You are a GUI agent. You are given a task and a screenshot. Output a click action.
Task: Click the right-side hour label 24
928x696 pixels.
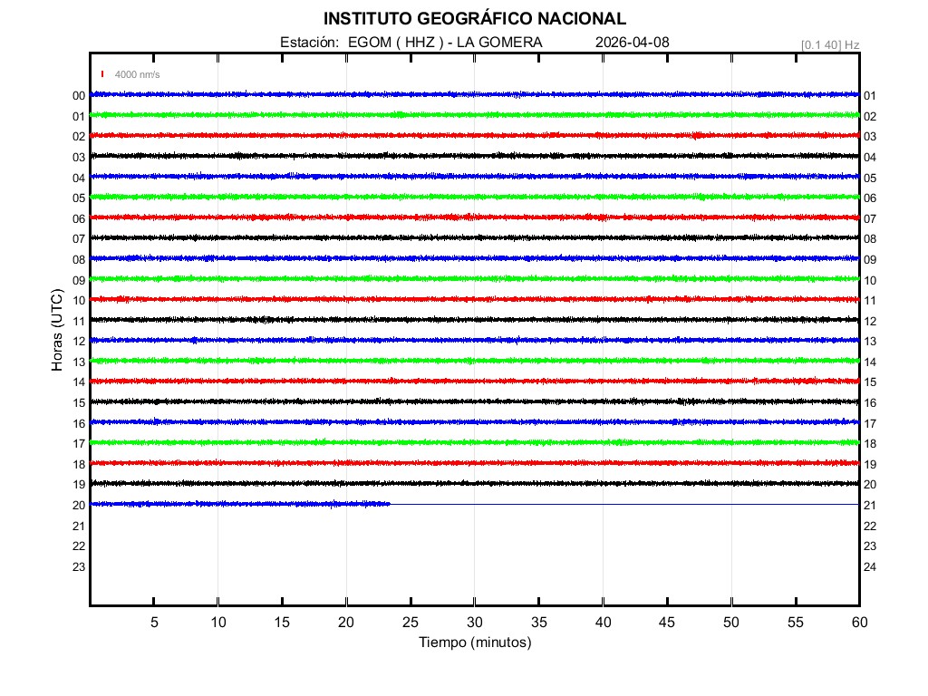[x=870, y=567]
